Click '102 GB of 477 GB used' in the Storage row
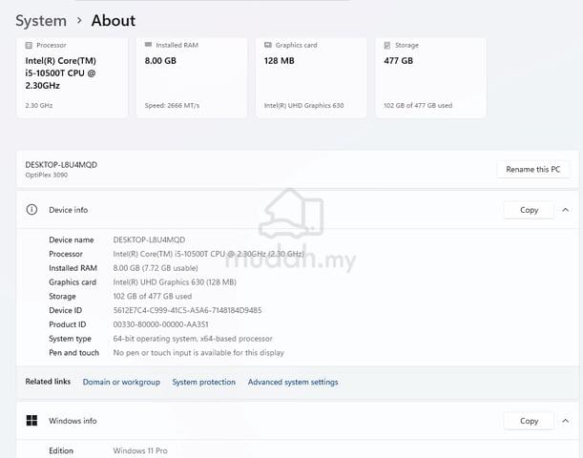Image resolution: width=583 pixels, height=458 pixels. tap(153, 297)
